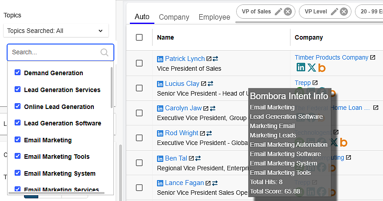Select the Lucius Clay row checkbox
Image resolution: width=383 pixels, height=201 pixels.
(139, 88)
